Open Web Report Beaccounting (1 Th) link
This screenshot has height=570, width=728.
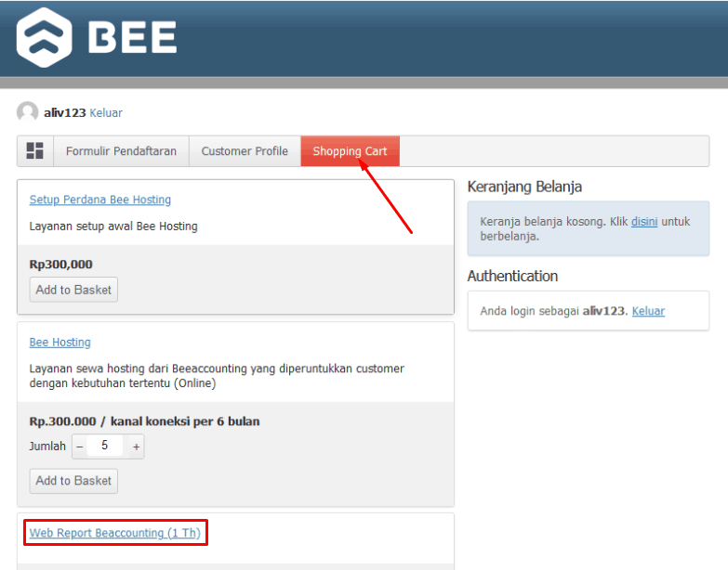114,533
